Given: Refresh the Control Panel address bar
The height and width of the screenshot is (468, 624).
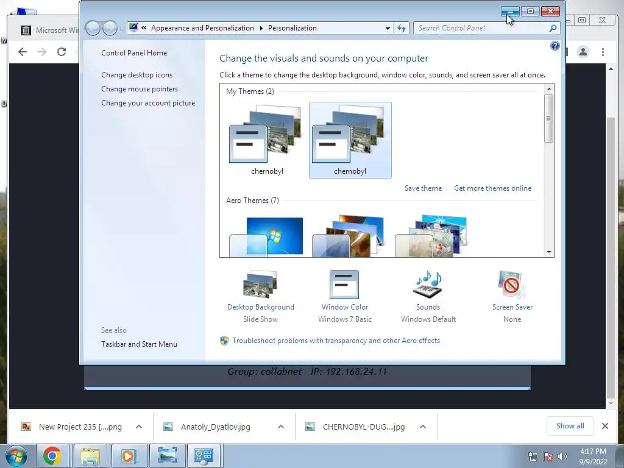Looking at the screenshot, I should point(402,28).
